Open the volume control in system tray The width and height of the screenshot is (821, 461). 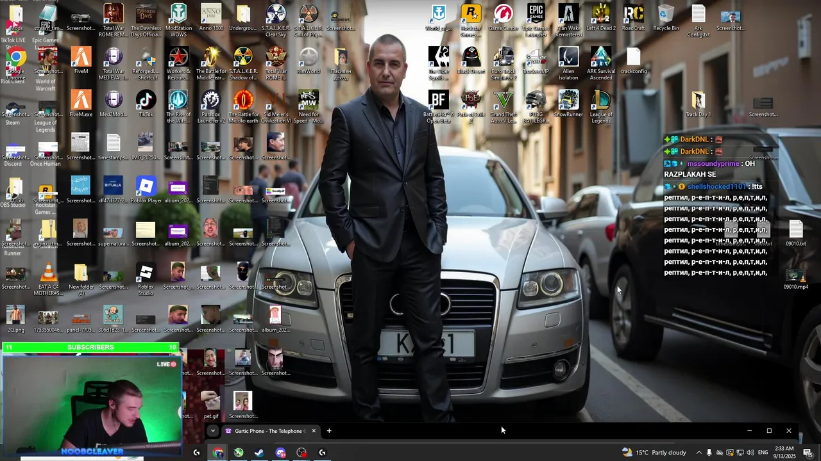[x=750, y=453]
